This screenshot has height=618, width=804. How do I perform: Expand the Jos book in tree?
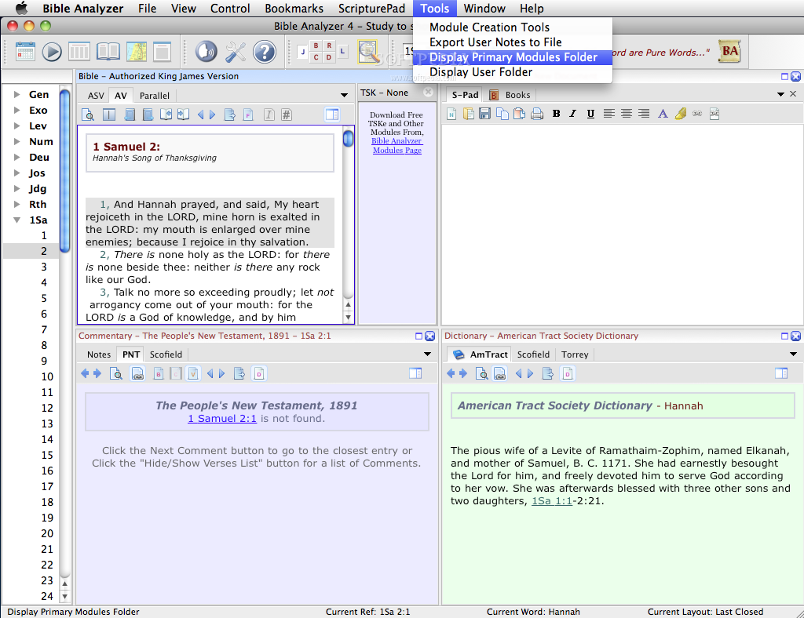(x=17, y=173)
